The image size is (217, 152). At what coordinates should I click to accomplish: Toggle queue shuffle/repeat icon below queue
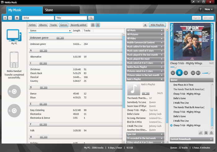point(201,133)
